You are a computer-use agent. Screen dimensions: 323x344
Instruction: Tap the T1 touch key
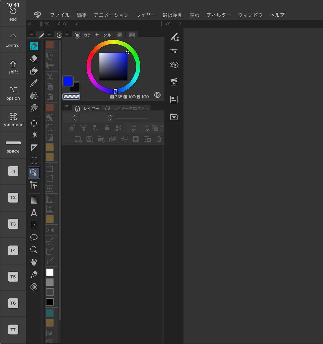[13, 171]
